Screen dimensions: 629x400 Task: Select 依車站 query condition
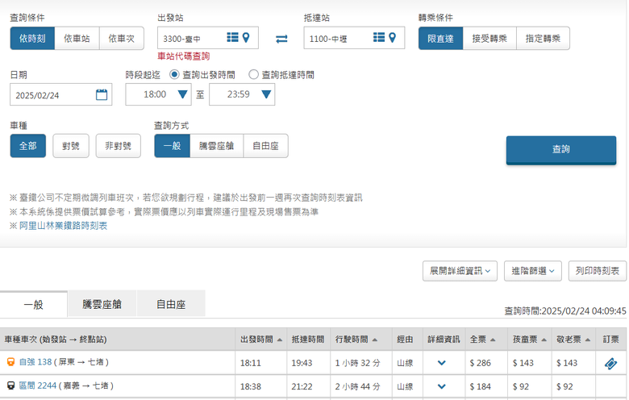click(x=77, y=39)
